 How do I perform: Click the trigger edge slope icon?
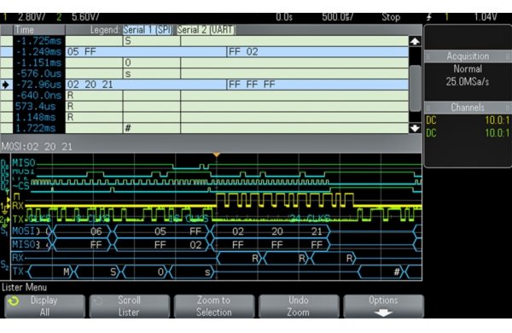tap(429, 17)
